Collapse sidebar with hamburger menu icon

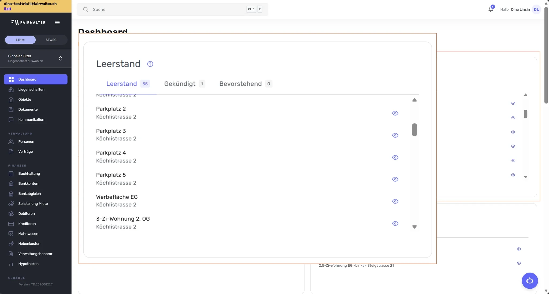click(x=57, y=22)
